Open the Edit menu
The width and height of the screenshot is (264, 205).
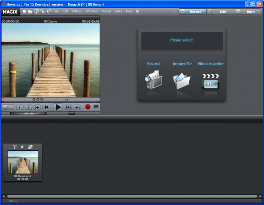pyautogui.click(x=65, y=11)
